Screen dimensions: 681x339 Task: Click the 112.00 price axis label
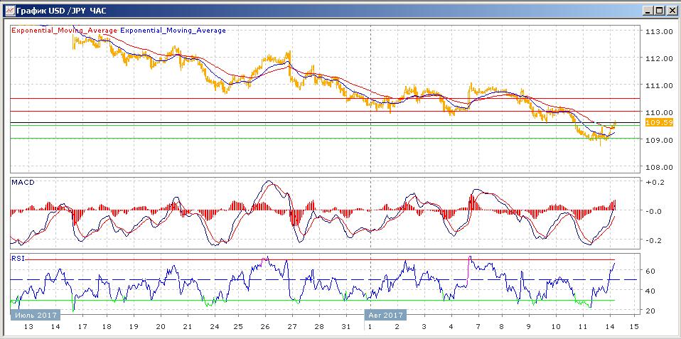[x=658, y=58]
